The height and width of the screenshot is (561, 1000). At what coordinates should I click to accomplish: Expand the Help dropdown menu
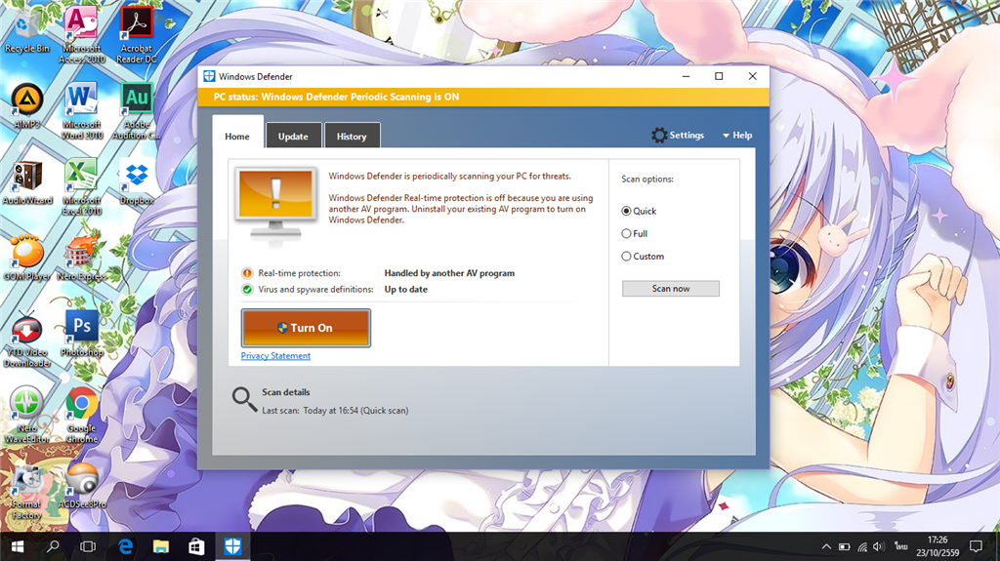(737, 136)
